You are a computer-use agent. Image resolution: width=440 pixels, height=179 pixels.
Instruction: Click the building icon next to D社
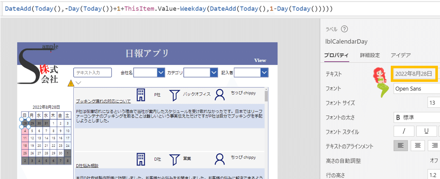(140, 159)
